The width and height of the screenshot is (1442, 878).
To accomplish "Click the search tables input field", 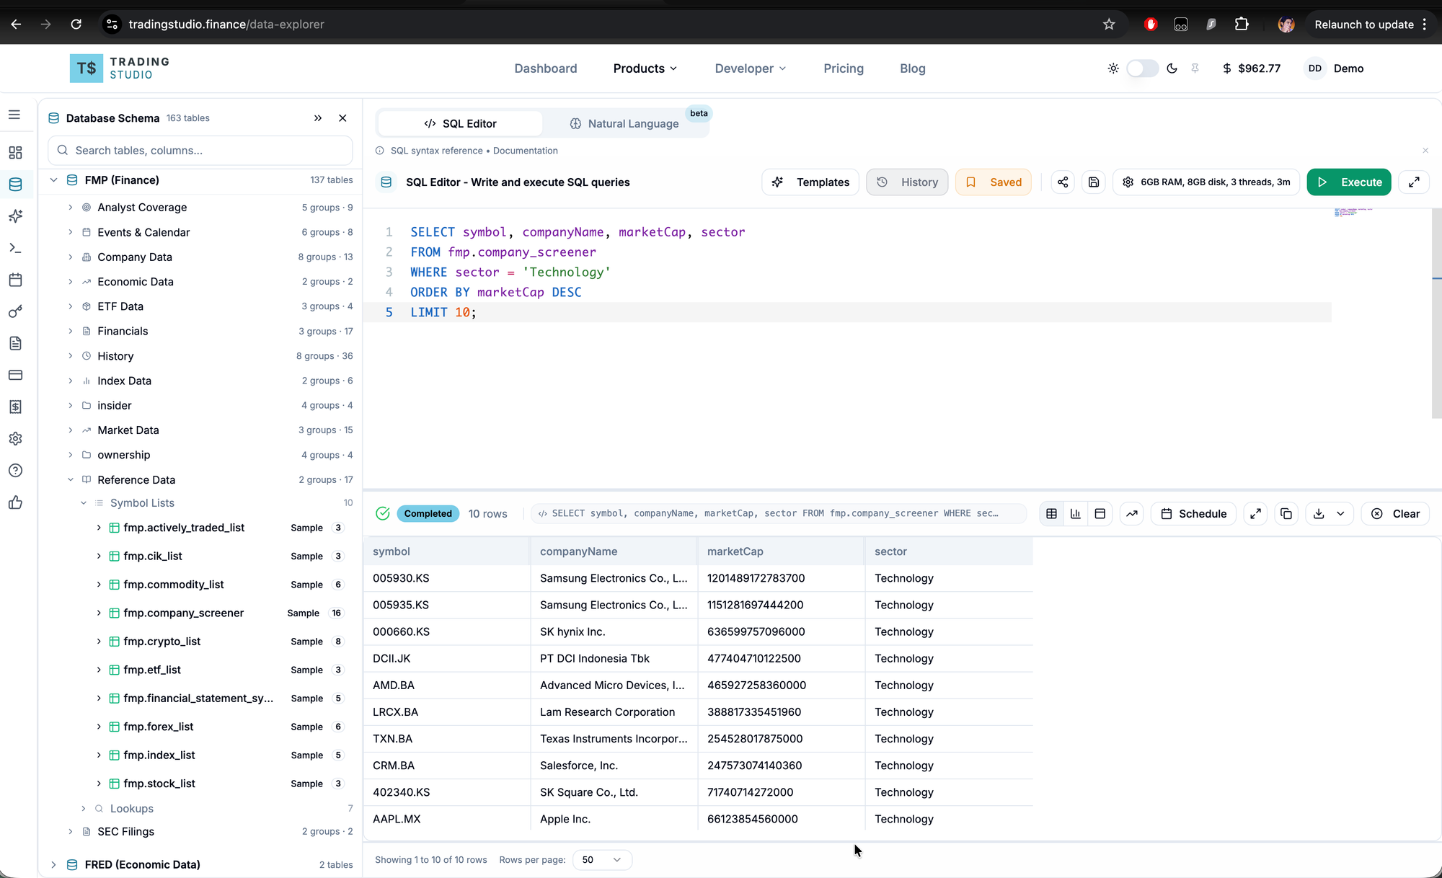I will [200, 151].
